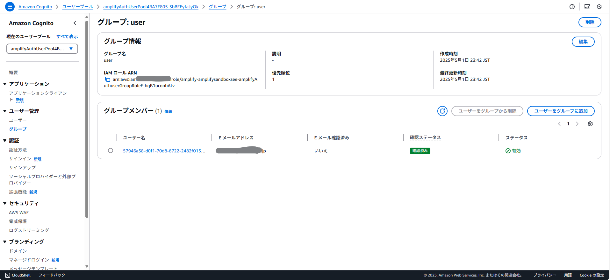610x280 pixels.
Task: Click すべて表示 link in sidebar
Action: (x=67, y=37)
